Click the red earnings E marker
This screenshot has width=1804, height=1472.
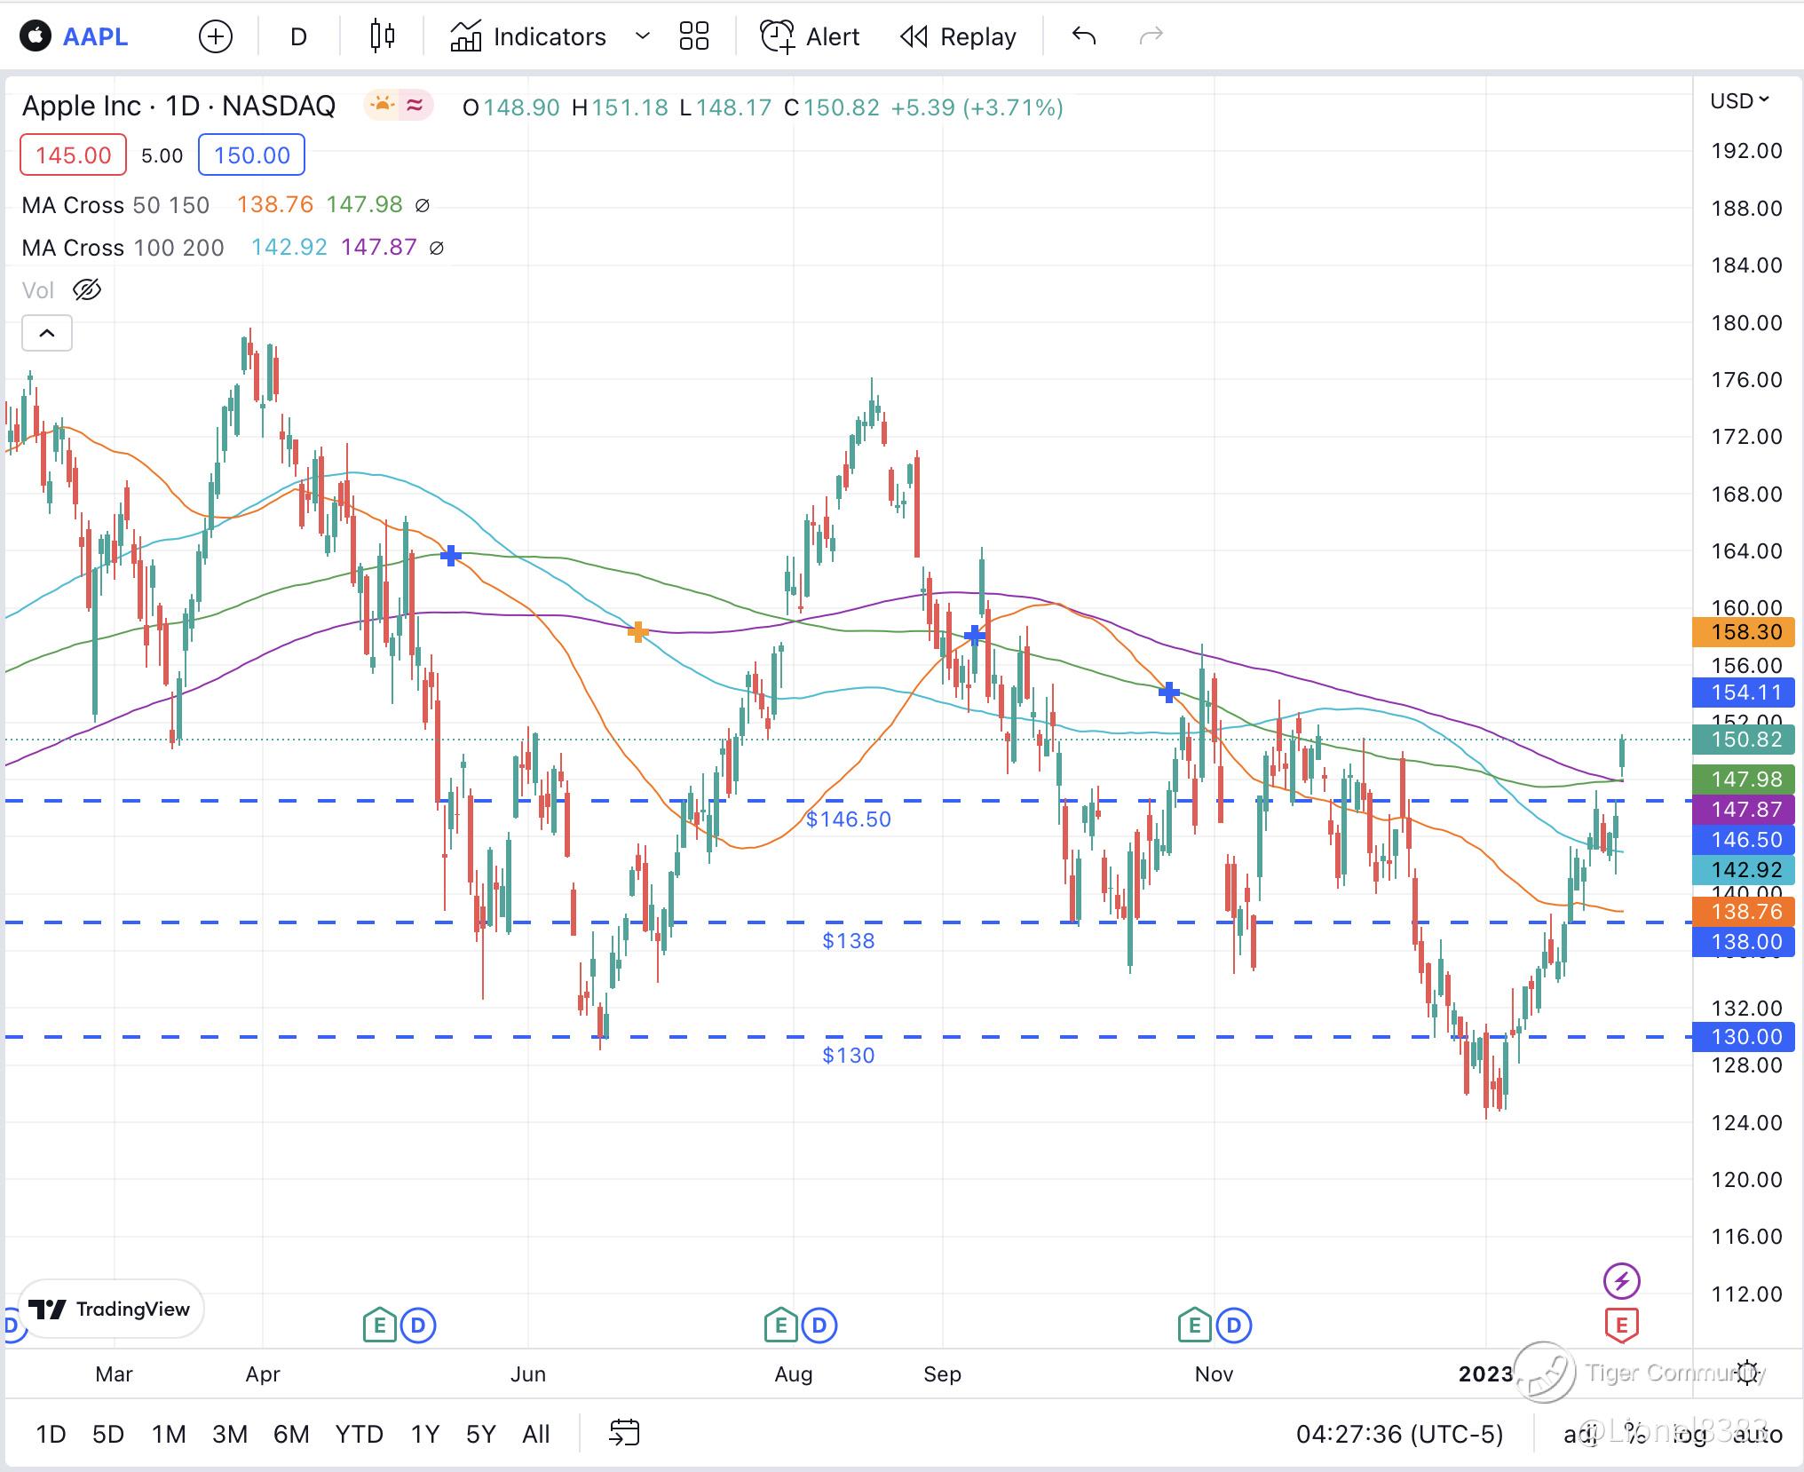pos(1621,1326)
